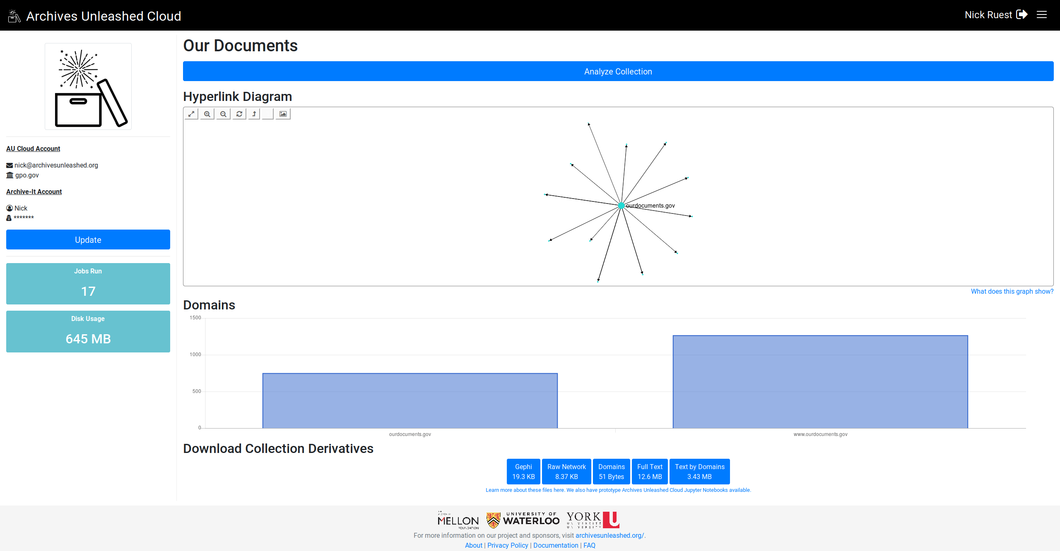Screen dimensions: 1060x551
Task: Click the gpo.gov institution text
Action: click(x=27, y=175)
